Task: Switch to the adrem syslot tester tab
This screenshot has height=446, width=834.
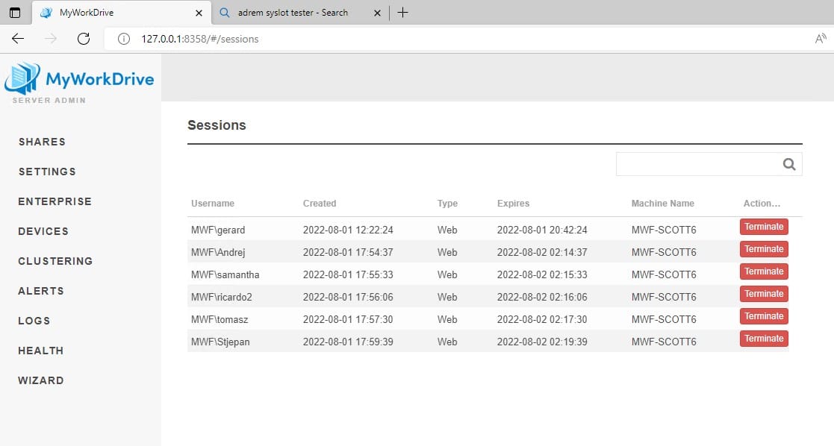Action: (x=293, y=13)
